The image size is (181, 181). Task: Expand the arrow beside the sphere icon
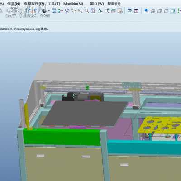(x=49, y=11)
